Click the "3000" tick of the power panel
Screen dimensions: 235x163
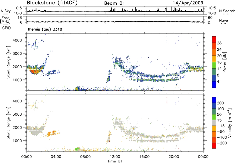pos(17,54)
